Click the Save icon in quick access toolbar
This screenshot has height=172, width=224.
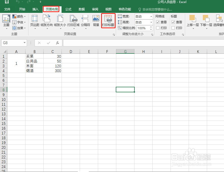(6, 2)
